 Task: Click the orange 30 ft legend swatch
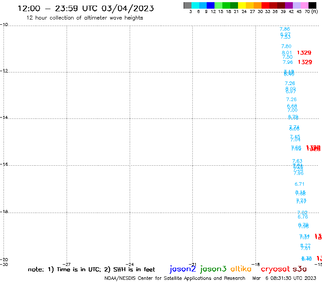[258, 5]
